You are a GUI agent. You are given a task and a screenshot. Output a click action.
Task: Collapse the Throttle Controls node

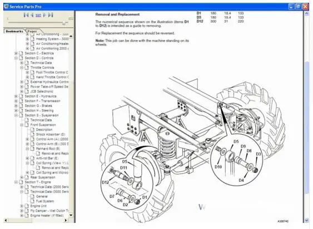pyautogui.click(x=22, y=68)
